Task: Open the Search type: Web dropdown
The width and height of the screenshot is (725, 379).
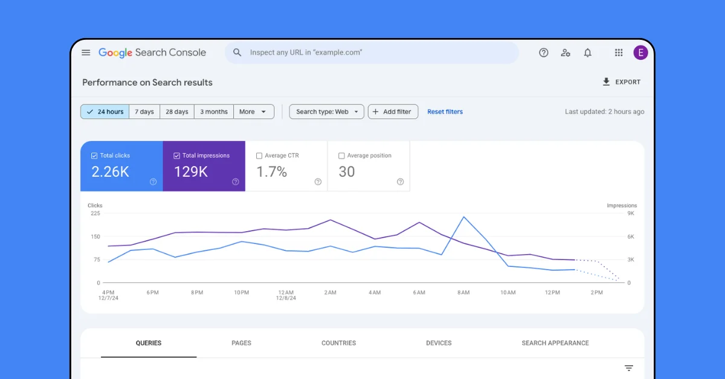Action: (x=327, y=112)
